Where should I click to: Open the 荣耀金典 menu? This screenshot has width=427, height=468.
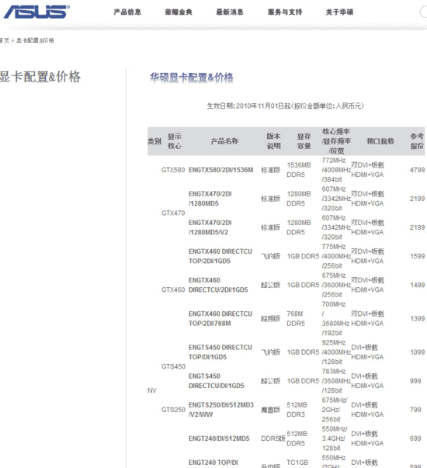(179, 12)
